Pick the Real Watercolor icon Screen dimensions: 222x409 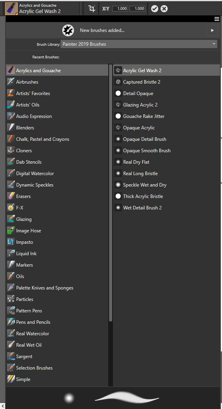(x=11, y=334)
